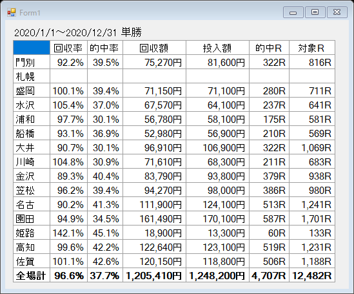Select the 川崎 row header
This screenshot has width=354, height=294.
pos(32,162)
